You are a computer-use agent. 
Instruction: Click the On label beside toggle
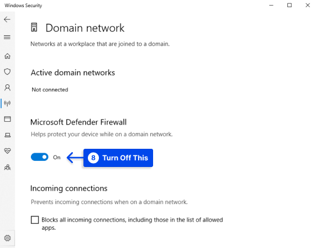click(57, 158)
